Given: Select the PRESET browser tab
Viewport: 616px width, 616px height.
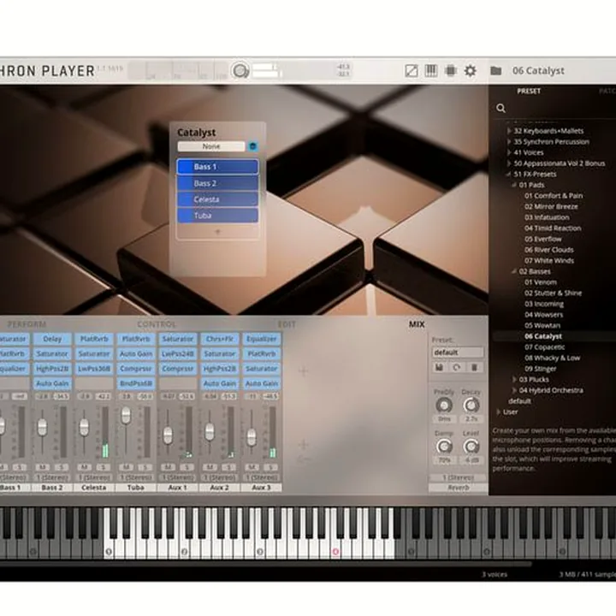Looking at the screenshot, I should click(x=529, y=92).
